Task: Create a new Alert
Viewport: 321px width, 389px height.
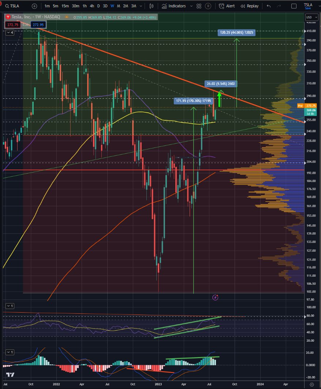Action: (227, 6)
